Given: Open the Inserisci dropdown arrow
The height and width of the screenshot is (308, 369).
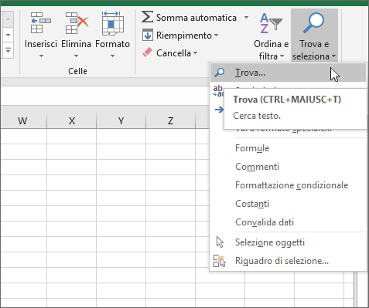Looking at the screenshot, I should [41, 56].
